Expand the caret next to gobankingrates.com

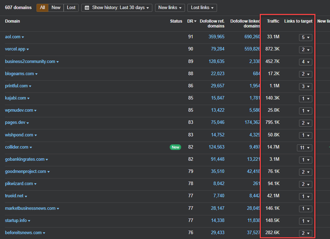(47, 160)
